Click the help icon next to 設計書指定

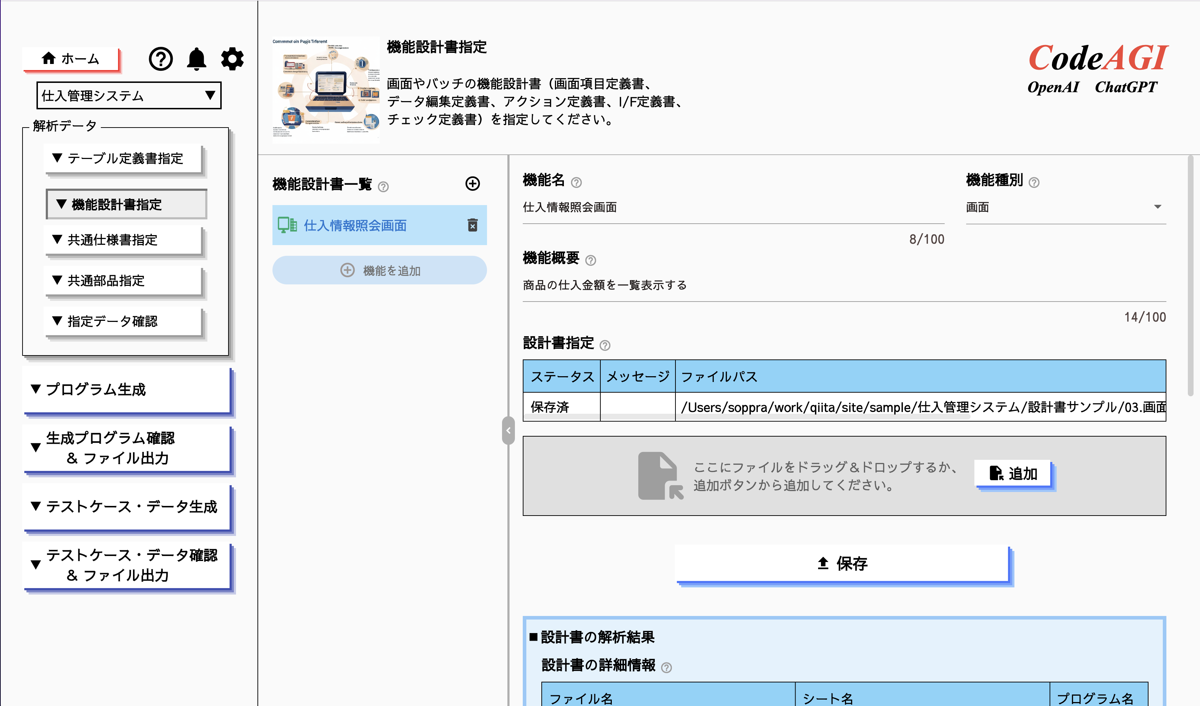[x=606, y=345]
